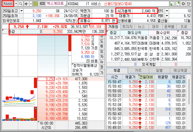
Task: Switch to the 투자자 tab
Action: tap(127, 27)
